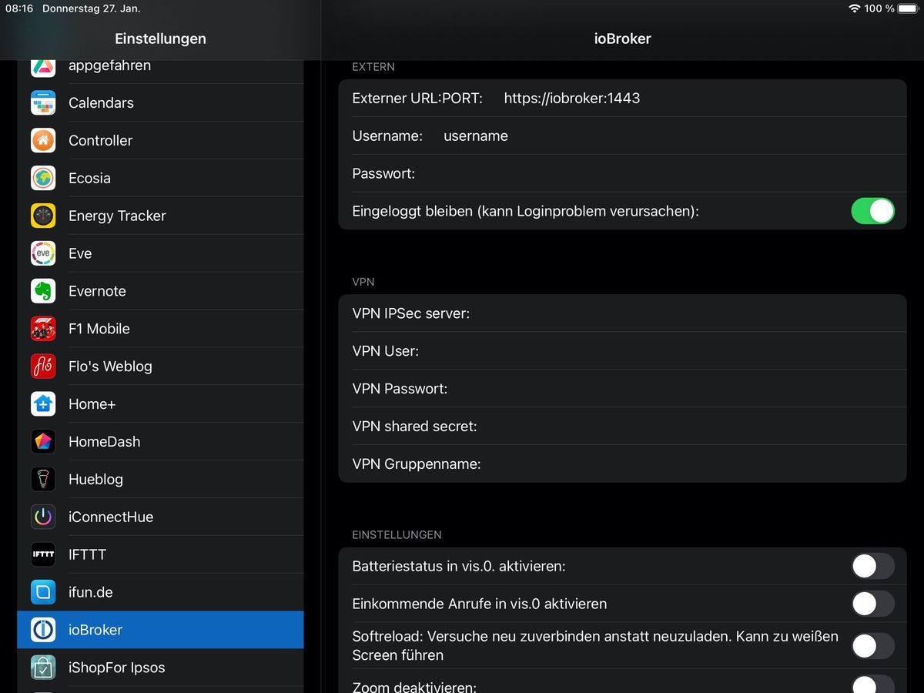Tap the VPN Passwort field
The height and width of the screenshot is (693, 924).
(x=622, y=388)
